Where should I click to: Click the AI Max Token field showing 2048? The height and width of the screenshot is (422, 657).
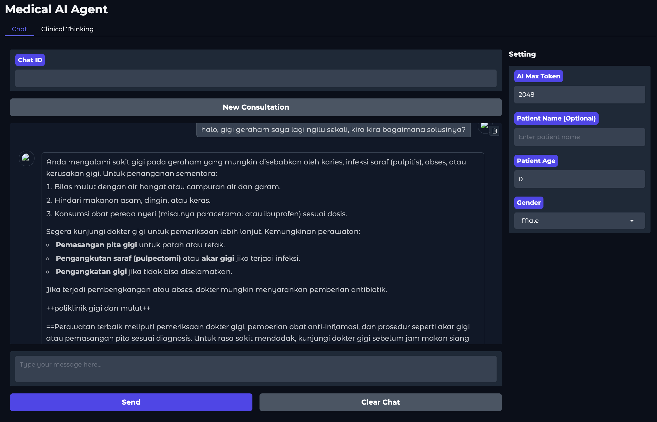point(579,95)
